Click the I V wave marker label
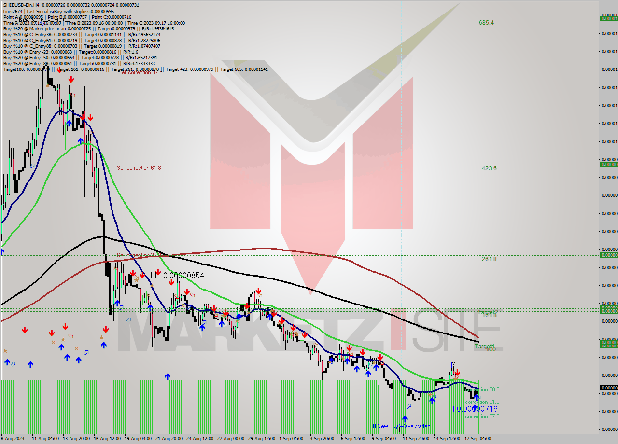Image resolution: width=618 pixels, height=444 pixels. (451, 362)
